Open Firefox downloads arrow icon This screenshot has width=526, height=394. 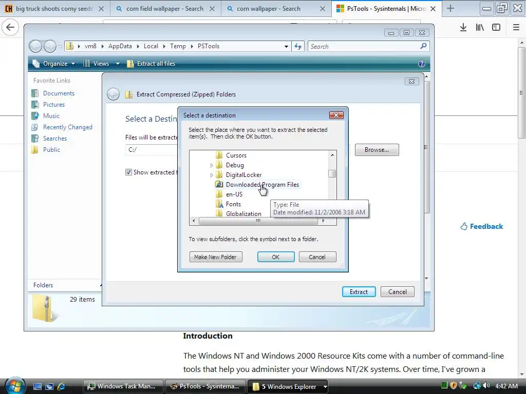point(463,28)
